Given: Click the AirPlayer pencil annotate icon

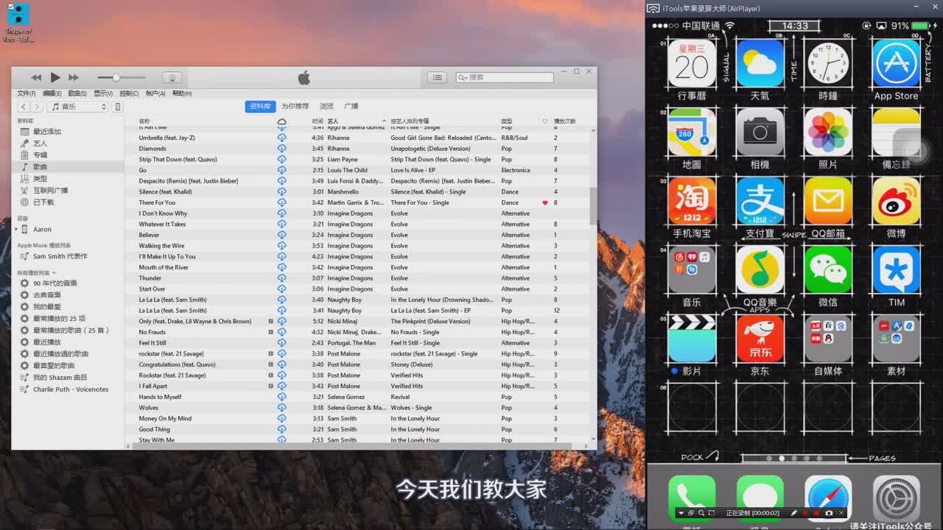Looking at the screenshot, I should pyautogui.click(x=793, y=513).
